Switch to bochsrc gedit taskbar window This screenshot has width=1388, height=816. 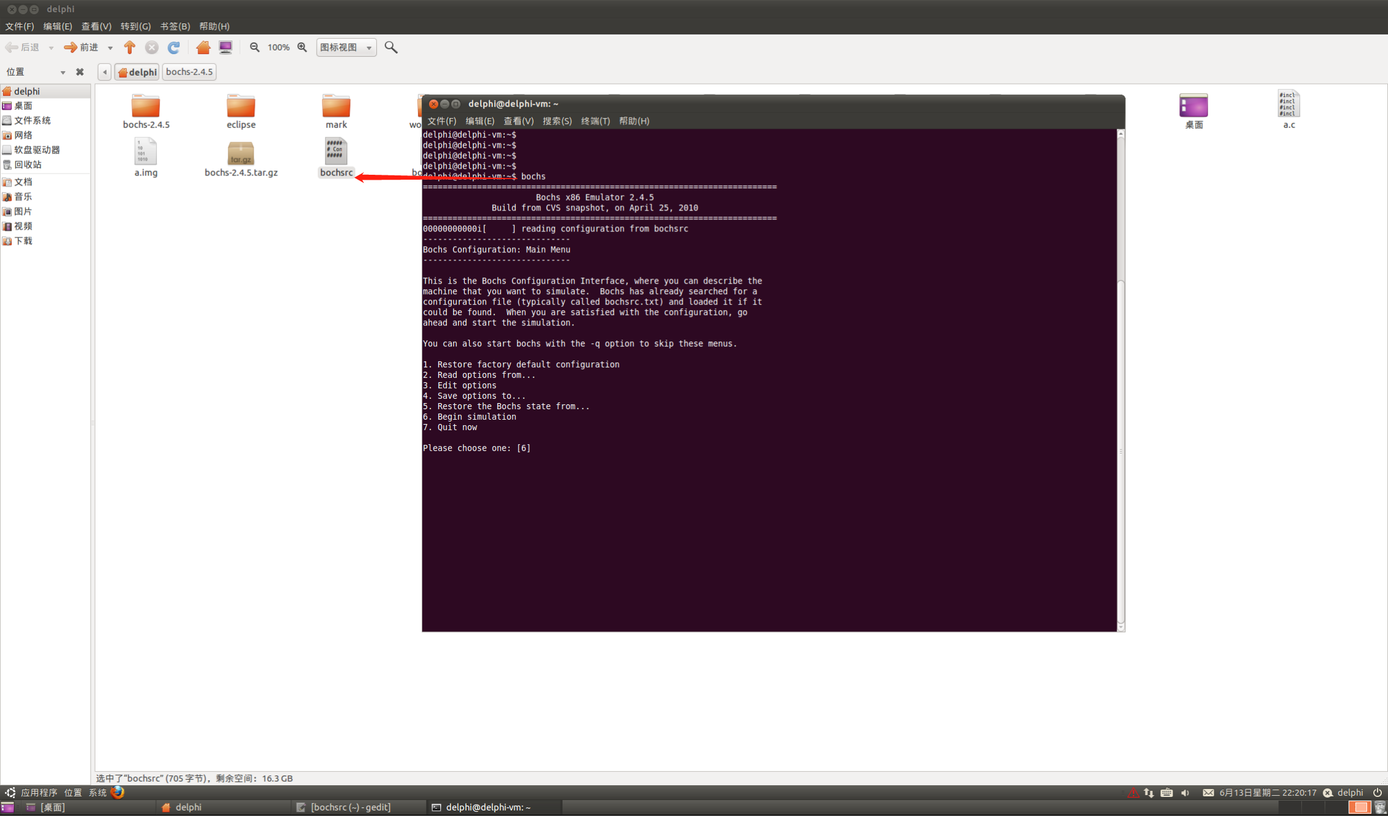351,807
